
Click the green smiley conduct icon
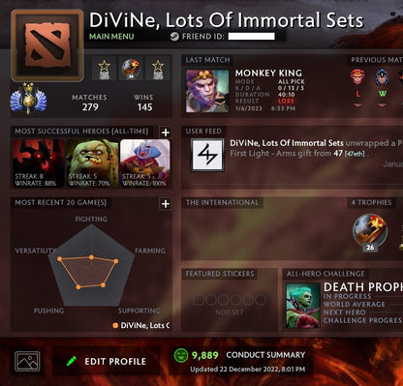(x=181, y=355)
